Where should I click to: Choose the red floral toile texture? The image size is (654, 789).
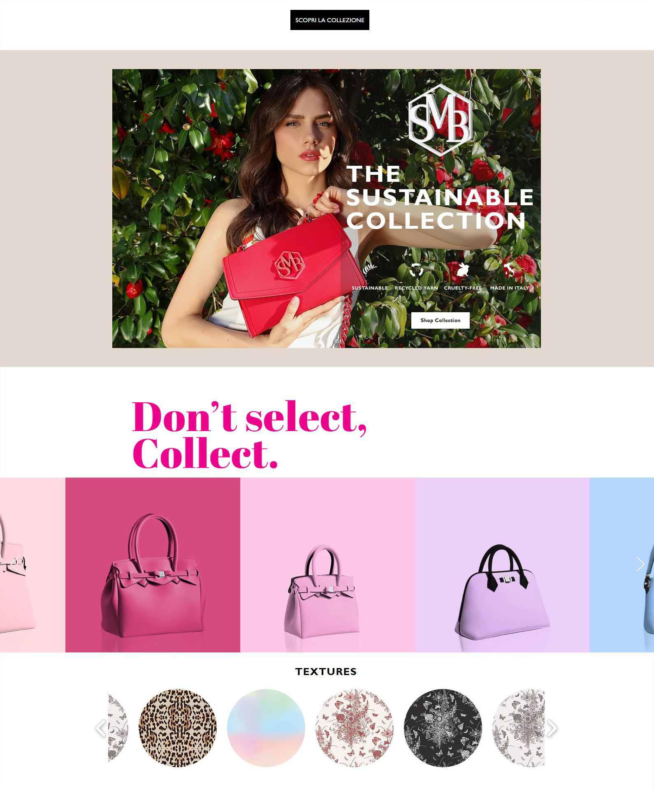(x=355, y=728)
